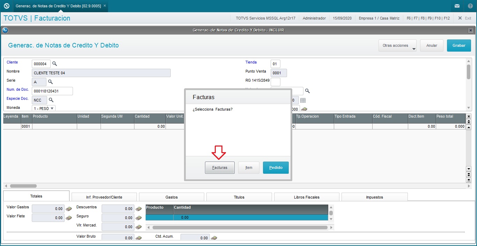The height and width of the screenshot is (246, 477).
Task: Click Administrador in the top bar
Action: point(314,18)
